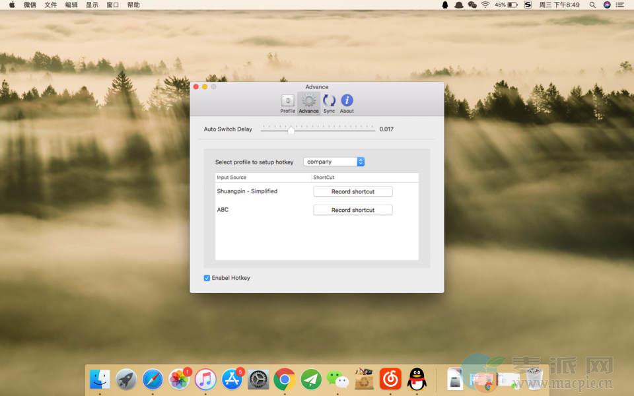Click the Sync toolbar icon

328,101
